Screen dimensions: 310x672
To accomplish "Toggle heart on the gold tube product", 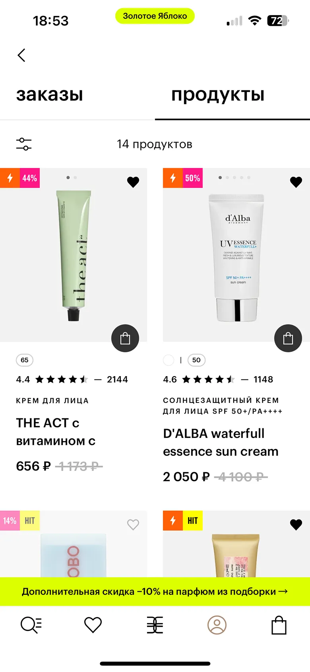I will [x=296, y=525].
